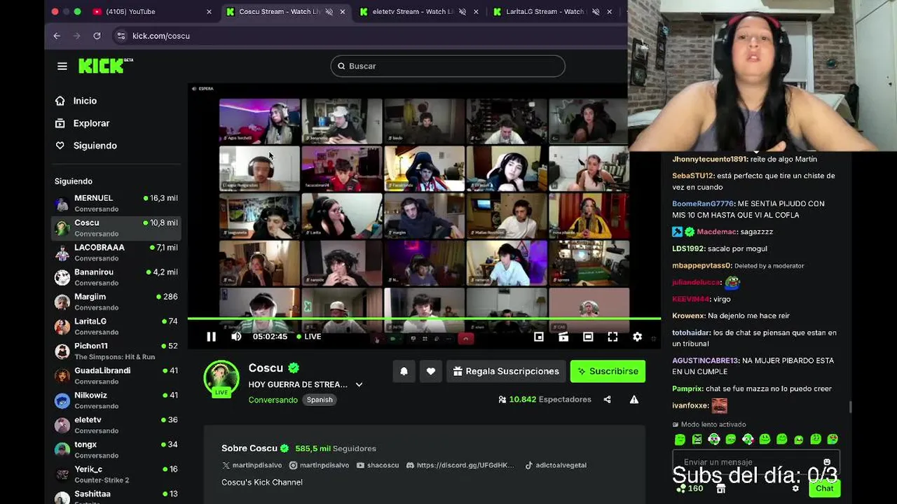Image resolution: width=897 pixels, height=504 pixels.
Task: Pause the live stream video
Action: click(211, 337)
